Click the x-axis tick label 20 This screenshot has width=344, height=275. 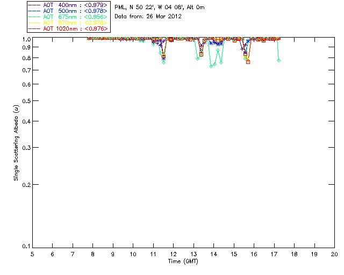coord(334,254)
